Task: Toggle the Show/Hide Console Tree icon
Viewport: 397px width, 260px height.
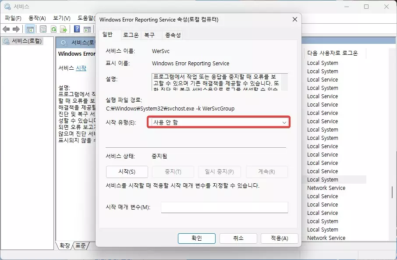Action: pos(30,29)
